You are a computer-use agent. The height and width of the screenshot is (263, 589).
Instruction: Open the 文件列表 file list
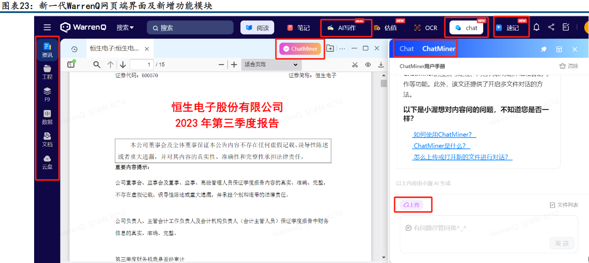564,205
